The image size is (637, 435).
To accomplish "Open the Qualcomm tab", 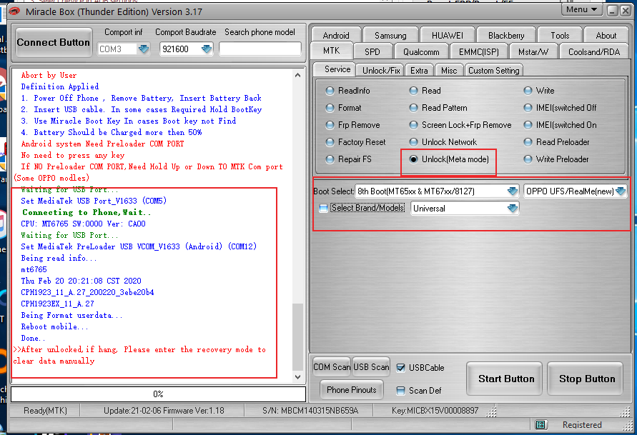I will [421, 52].
